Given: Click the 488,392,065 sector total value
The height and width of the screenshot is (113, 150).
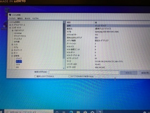Looking at the screenshot, I should tap(100, 67).
